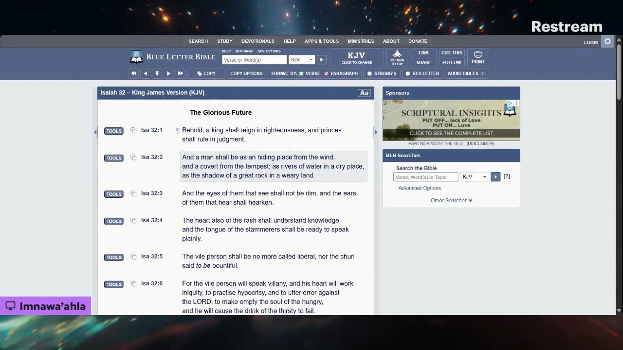623x350 pixels.
Task: Click the Advanced Options link
Action: [x=420, y=188]
